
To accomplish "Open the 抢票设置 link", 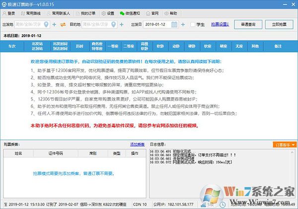I will [220, 24].
